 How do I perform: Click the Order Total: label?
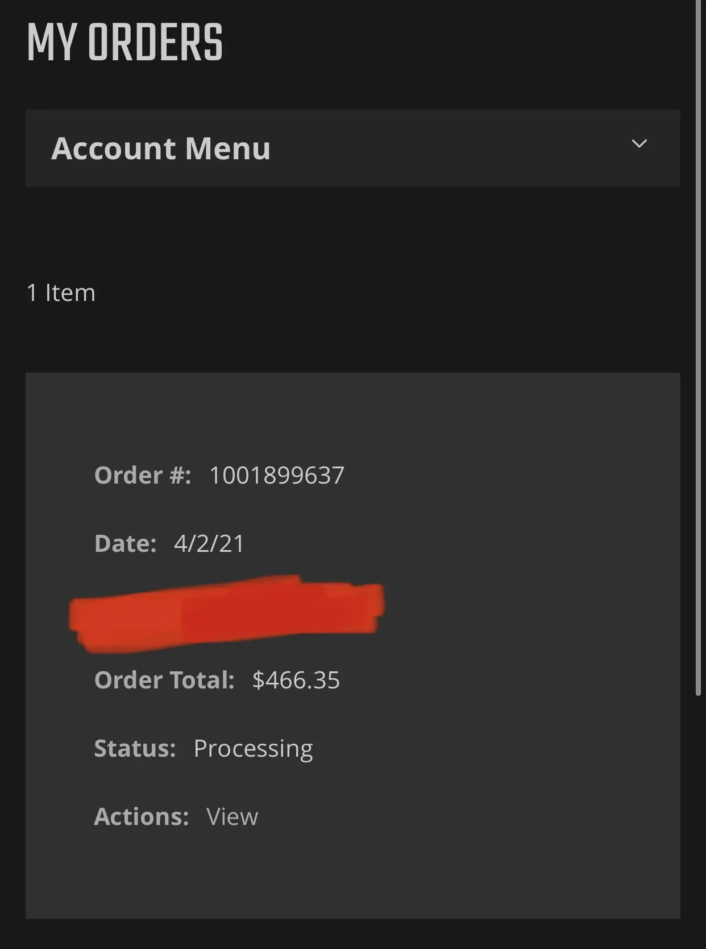(x=164, y=680)
